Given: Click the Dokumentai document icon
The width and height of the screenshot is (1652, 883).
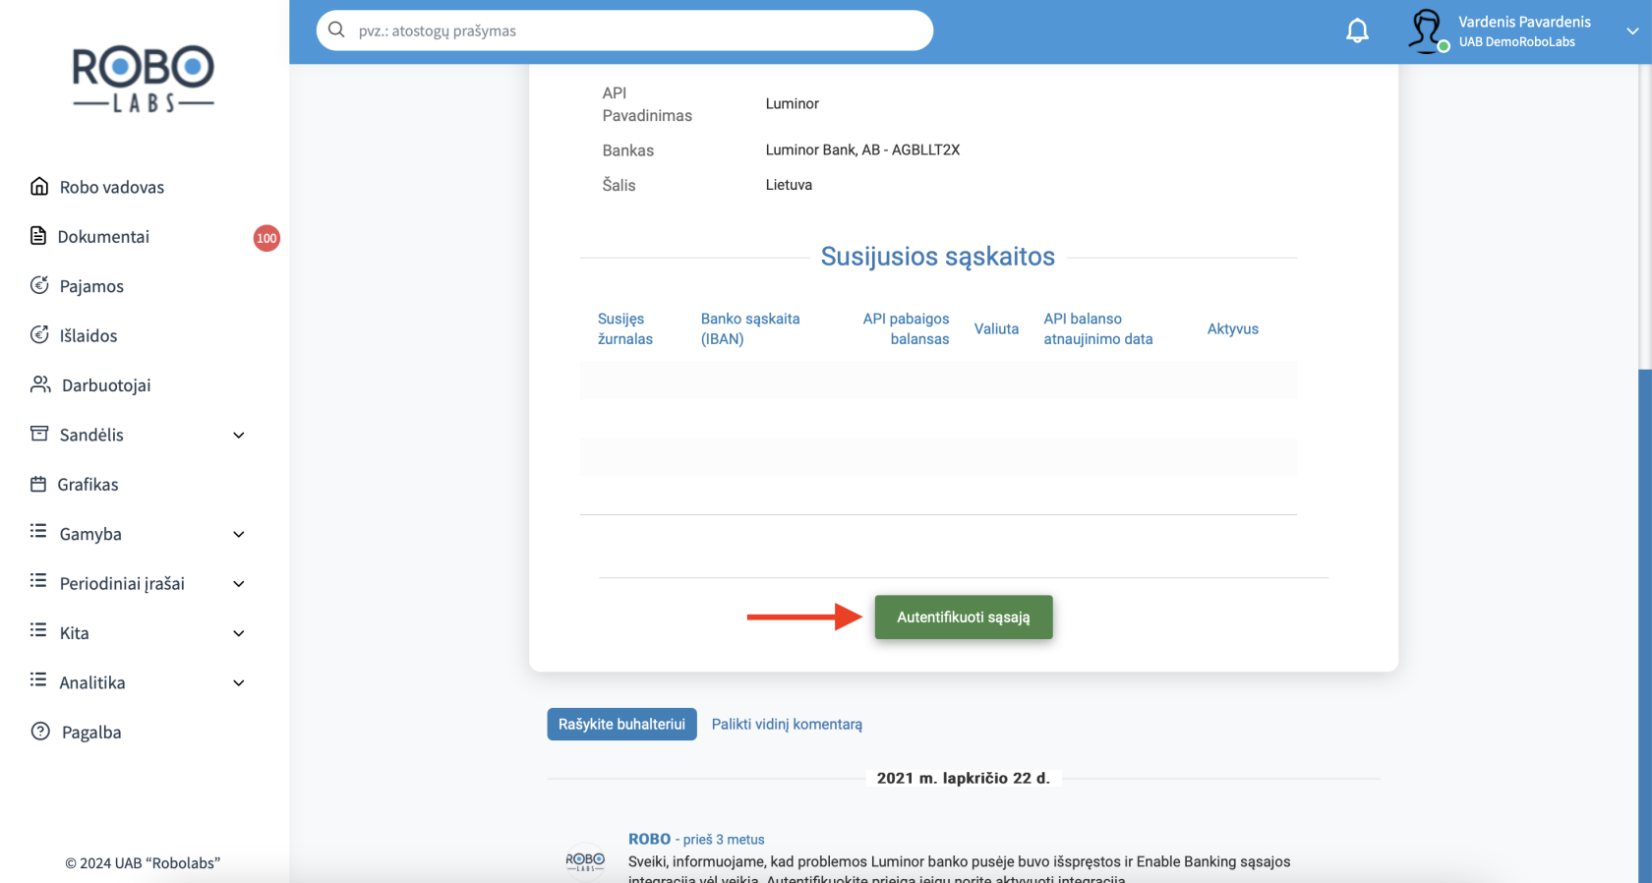Looking at the screenshot, I should coord(38,235).
